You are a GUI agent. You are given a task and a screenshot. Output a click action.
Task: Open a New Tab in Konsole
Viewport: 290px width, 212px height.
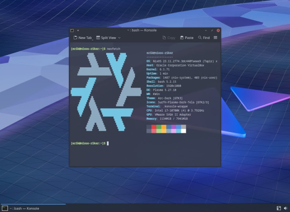(83, 38)
